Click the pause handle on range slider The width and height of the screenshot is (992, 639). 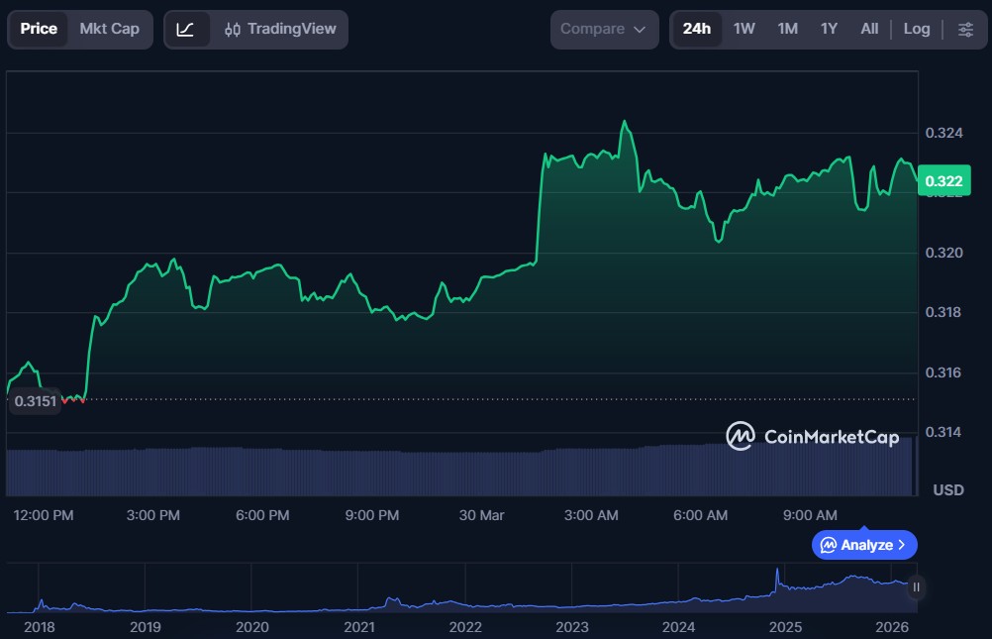pyautogui.click(x=916, y=587)
